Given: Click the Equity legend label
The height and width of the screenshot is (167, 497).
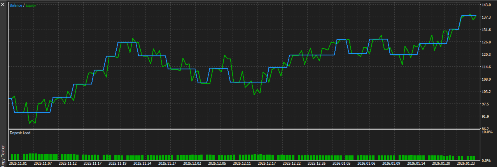Looking at the screenshot, I should point(31,5).
